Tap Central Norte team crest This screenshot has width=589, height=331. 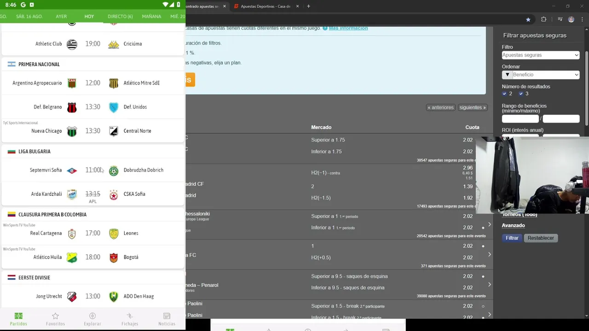coord(114,131)
